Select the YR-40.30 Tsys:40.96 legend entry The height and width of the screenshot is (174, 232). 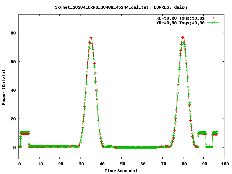(181, 23)
